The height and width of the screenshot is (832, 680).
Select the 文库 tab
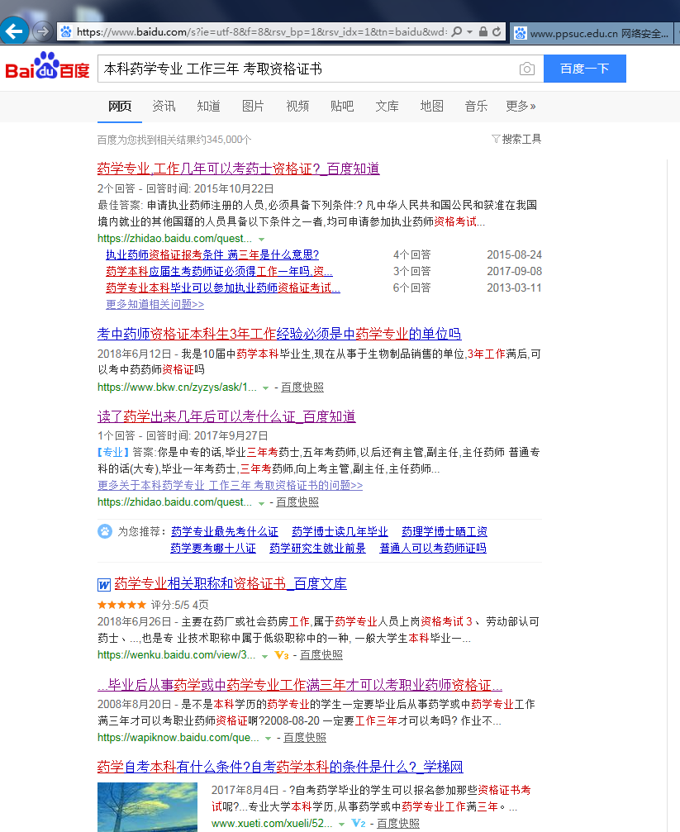[x=387, y=106]
